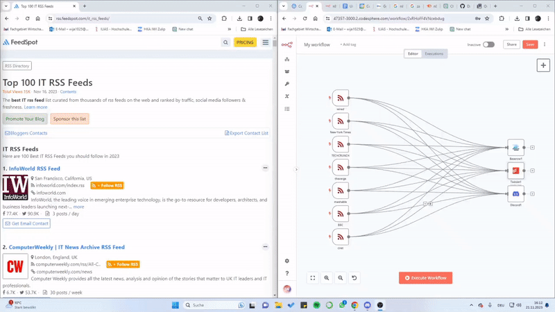This screenshot has width=555, height=312.
Task: Click the add node plus button at canvas corner
Action: (543, 65)
